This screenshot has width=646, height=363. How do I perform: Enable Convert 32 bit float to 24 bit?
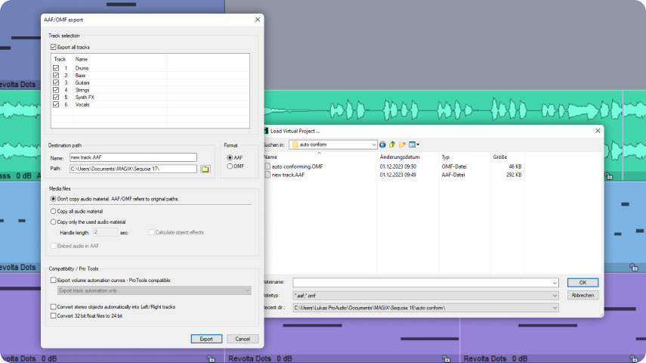coord(53,316)
